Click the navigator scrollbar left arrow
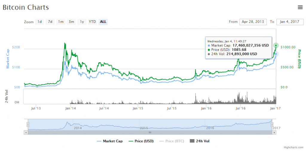 click(x=26, y=133)
